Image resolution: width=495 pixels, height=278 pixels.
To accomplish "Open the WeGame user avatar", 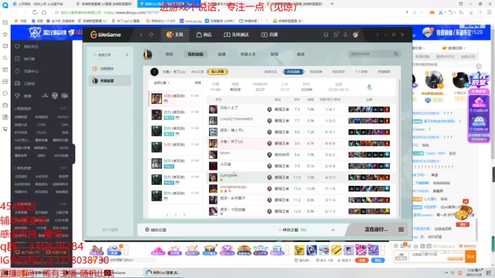I will tap(355, 35).
